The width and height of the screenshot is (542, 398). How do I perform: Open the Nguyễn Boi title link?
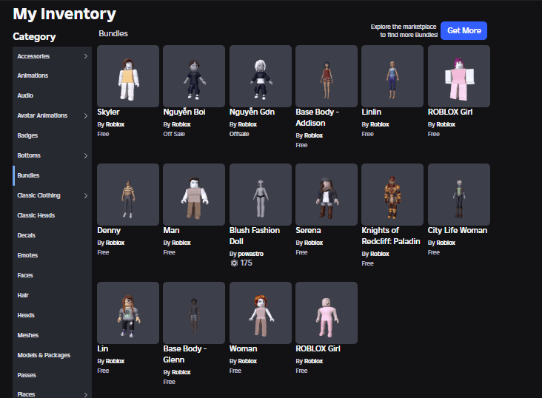pos(184,112)
